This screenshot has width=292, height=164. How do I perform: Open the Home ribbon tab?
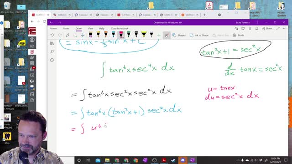pyautogui.click(x=53, y=28)
